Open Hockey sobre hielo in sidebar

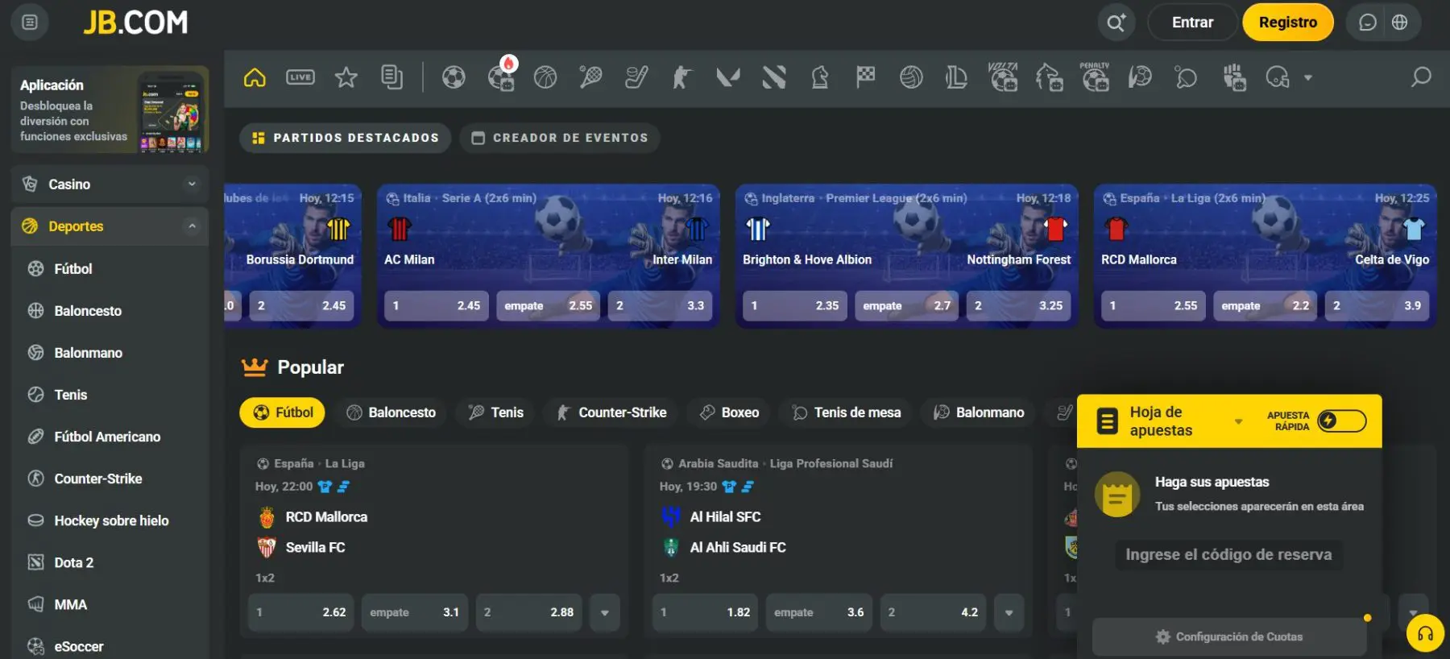point(110,520)
